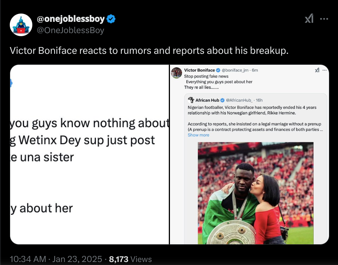Click the African Hub account avatar

(x=191, y=100)
